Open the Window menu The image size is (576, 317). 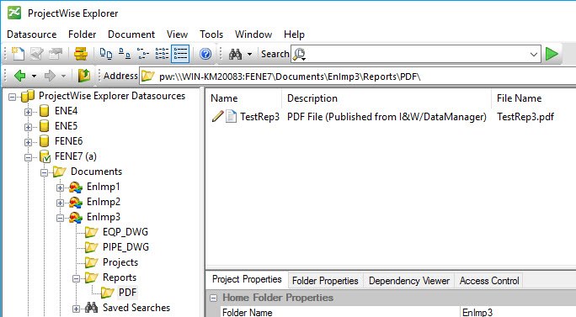tap(253, 34)
